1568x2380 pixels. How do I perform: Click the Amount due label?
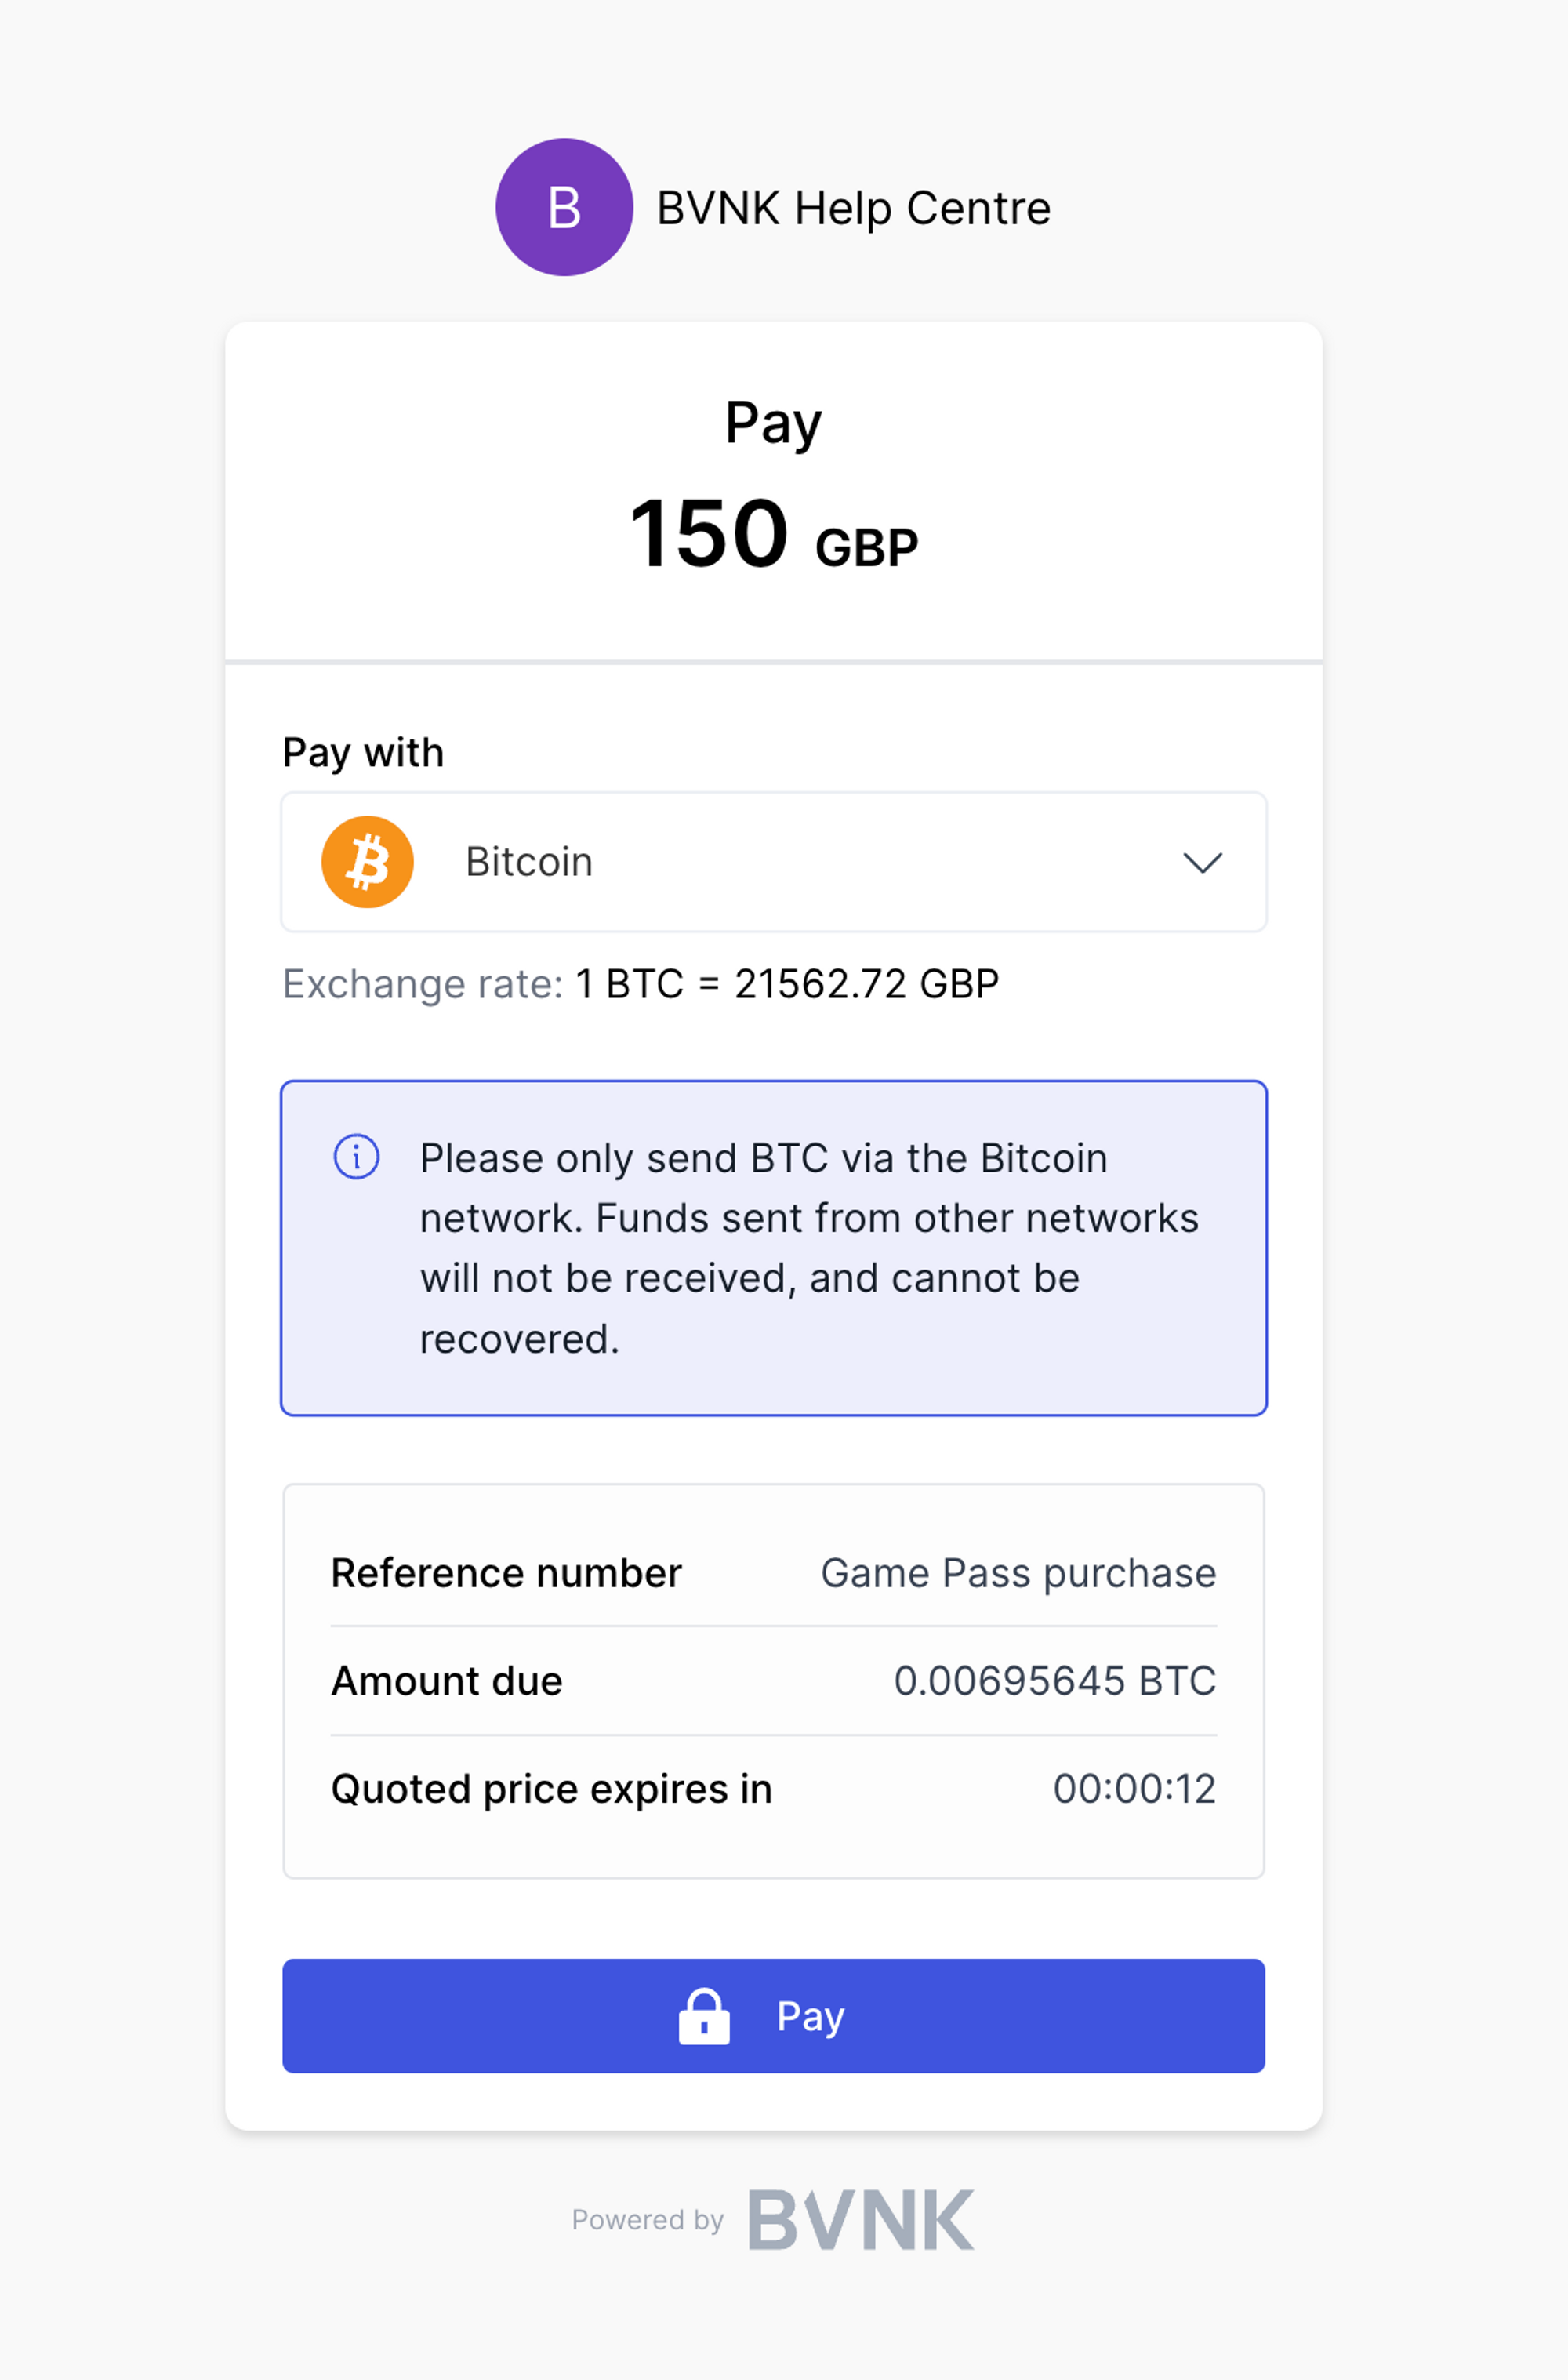point(447,1681)
